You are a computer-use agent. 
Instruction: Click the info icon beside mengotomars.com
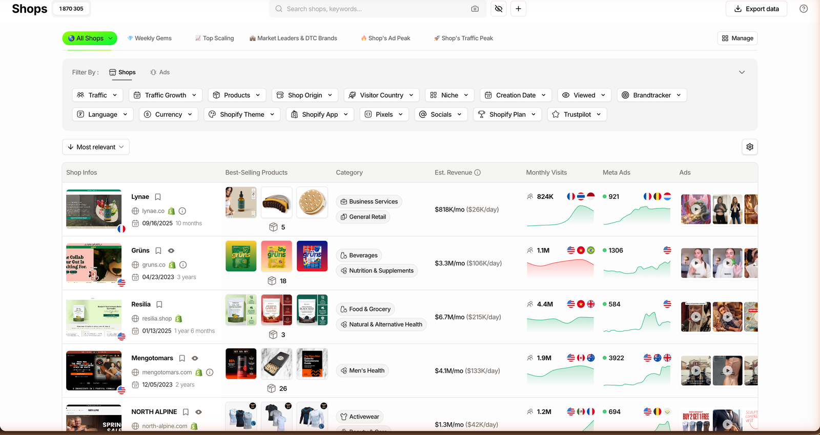(210, 372)
